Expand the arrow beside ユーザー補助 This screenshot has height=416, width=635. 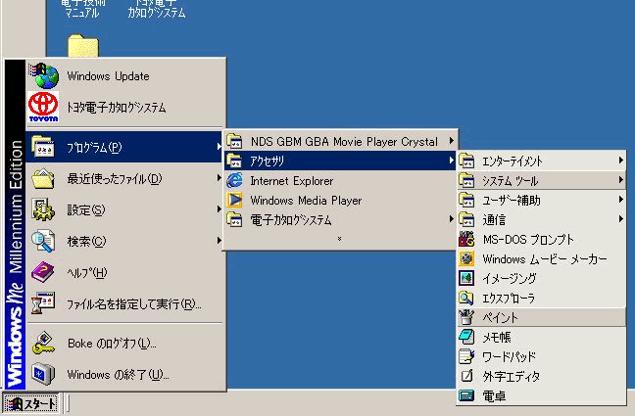(621, 200)
